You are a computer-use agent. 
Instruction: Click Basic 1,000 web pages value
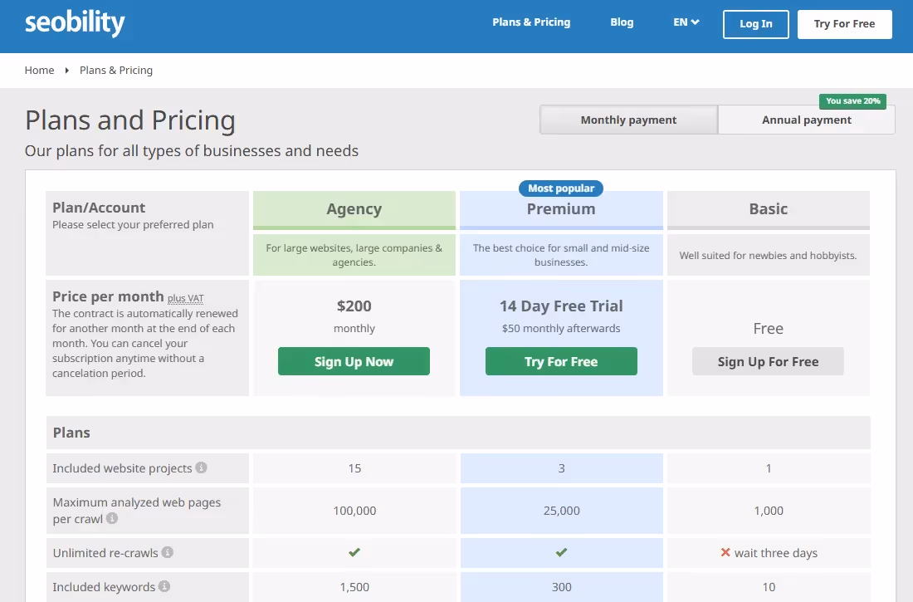click(x=768, y=511)
